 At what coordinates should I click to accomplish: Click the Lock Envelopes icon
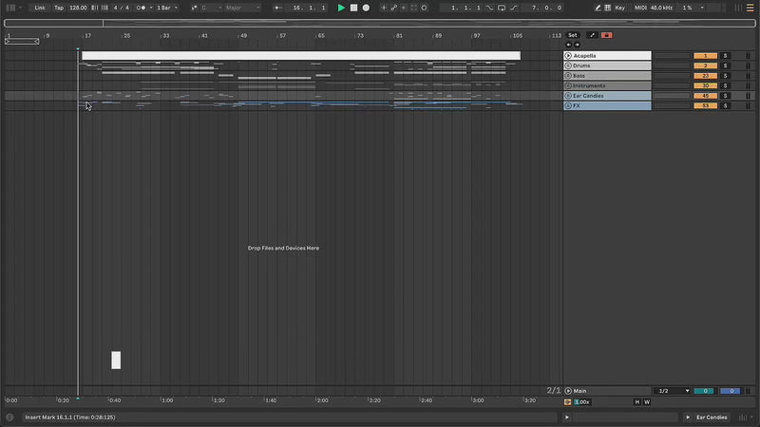592,35
